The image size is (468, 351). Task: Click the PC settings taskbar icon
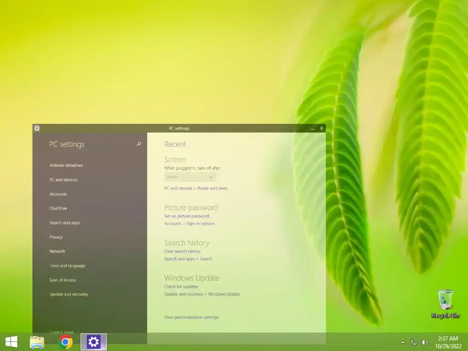pyautogui.click(x=93, y=342)
